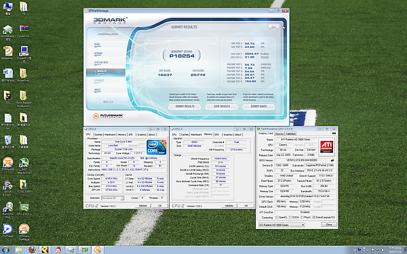Image resolution: width=407 pixels, height=254 pixels.
Task: Open the 3DMark06 desktop shortcut
Action: point(7,164)
